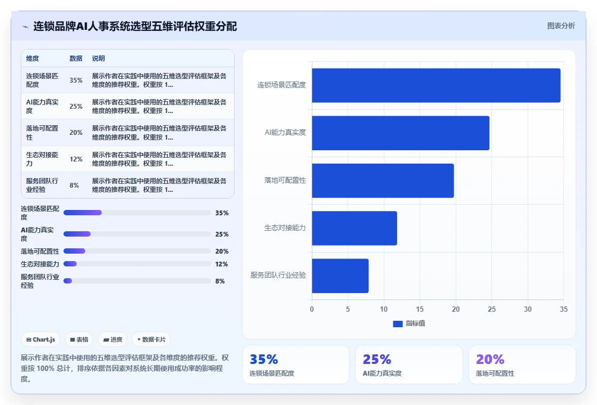Click the 连锁场景匹配度 cell in the table
The width and height of the screenshot is (597, 405).
[x=42, y=80]
